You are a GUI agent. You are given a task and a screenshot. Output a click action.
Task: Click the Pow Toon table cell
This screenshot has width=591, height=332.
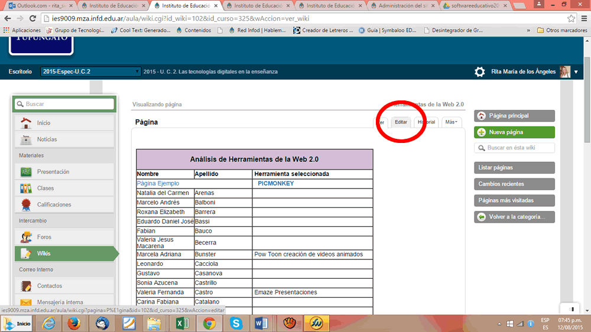coord(313,255)
